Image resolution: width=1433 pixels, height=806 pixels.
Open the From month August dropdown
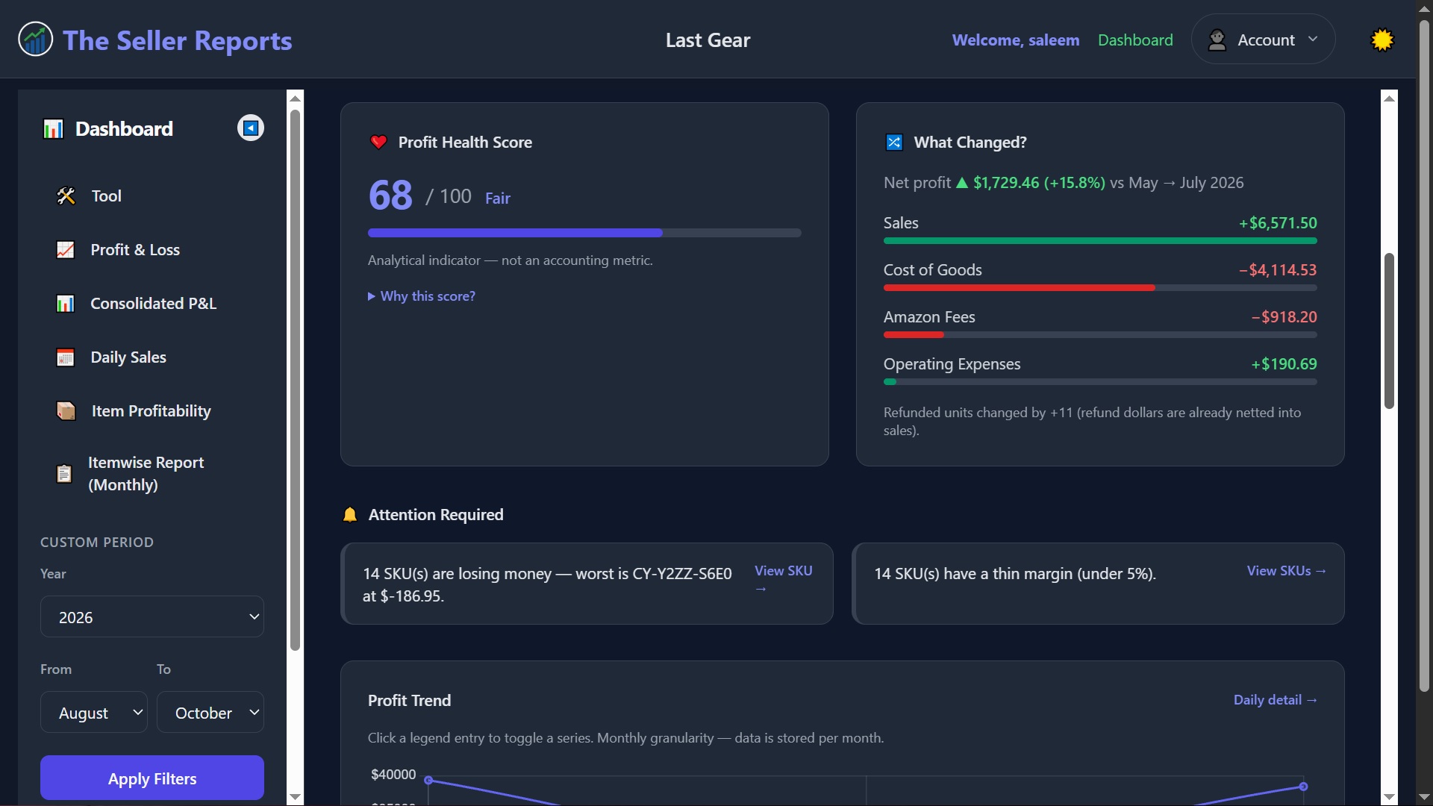click(x=94, y=712)
